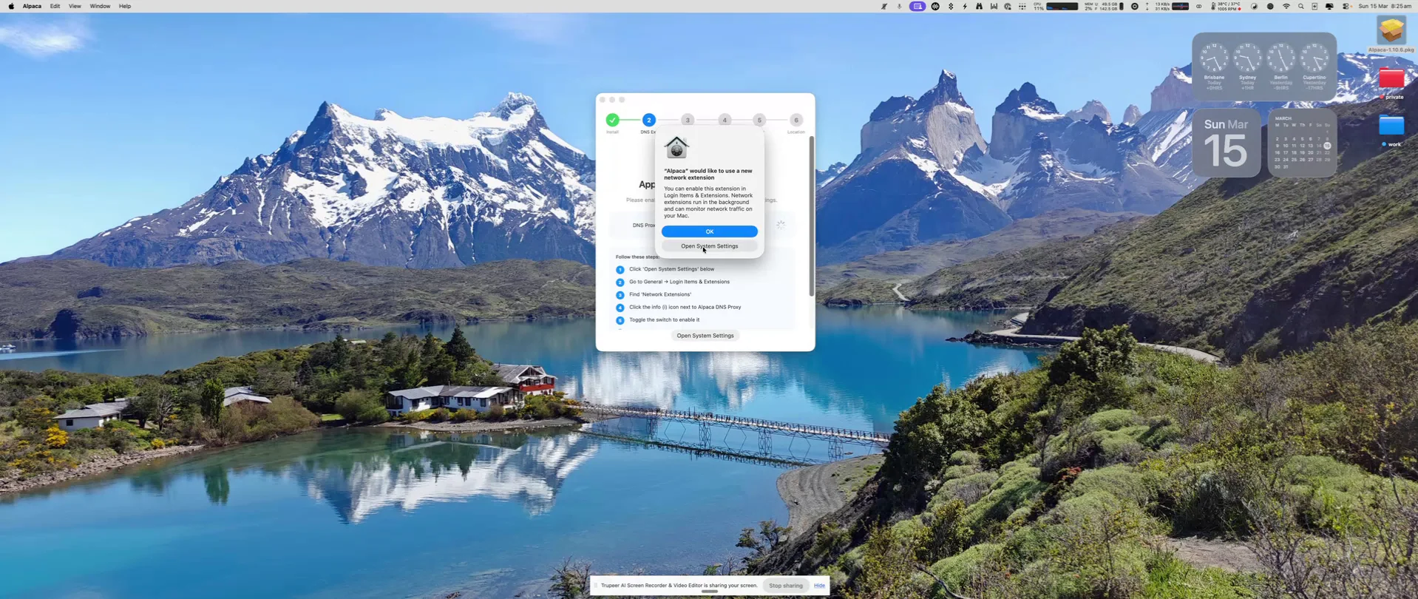The width and height of the screenshot is (1418, 599).
Task: Select step 6 Location in the wizard
Action: pos(795,120)
